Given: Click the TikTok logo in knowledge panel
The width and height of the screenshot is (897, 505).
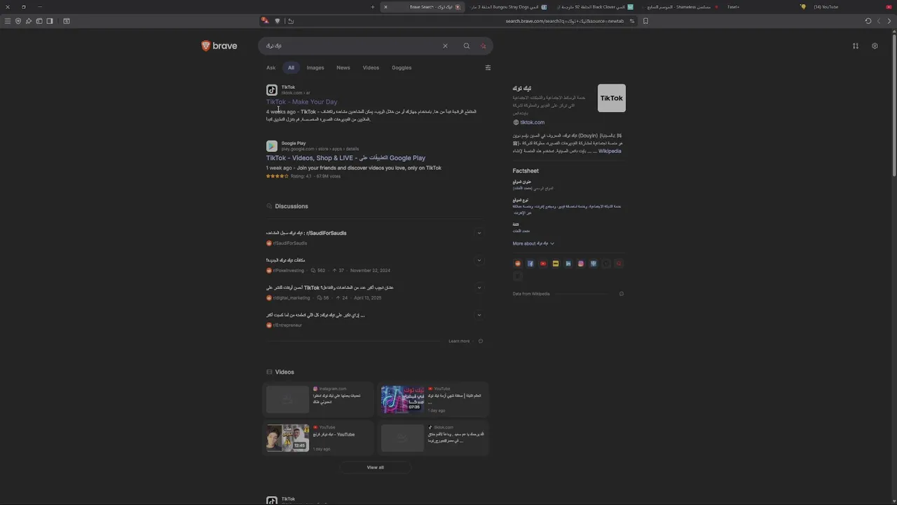Looking at the screenshot, I should 611,98.
